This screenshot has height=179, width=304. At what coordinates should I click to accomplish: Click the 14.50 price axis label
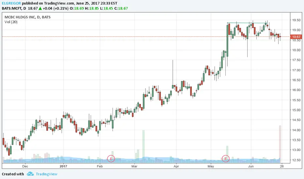[296, 120]
